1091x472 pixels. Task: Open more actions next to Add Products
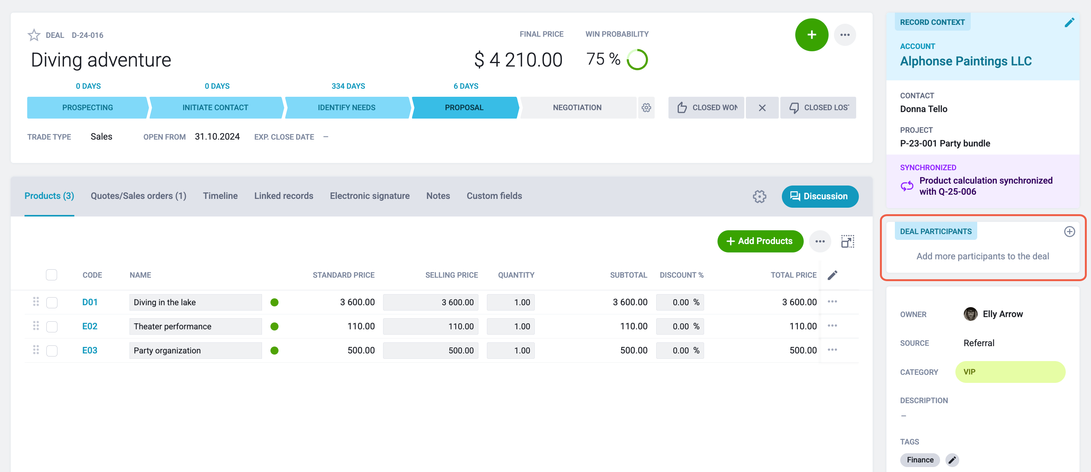[x=820, y=241]
